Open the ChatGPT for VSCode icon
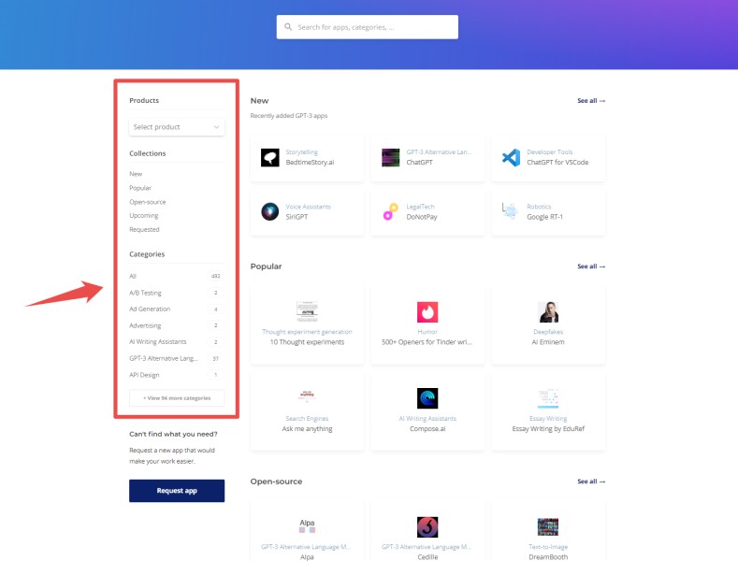The image size is (738, 561). click(x=511, y=158)
